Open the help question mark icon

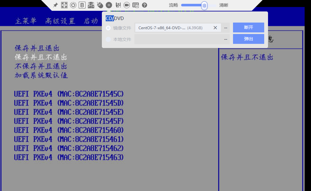coord(145,5)
